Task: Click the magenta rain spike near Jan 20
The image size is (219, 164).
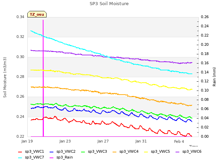Action: point(43,78)
